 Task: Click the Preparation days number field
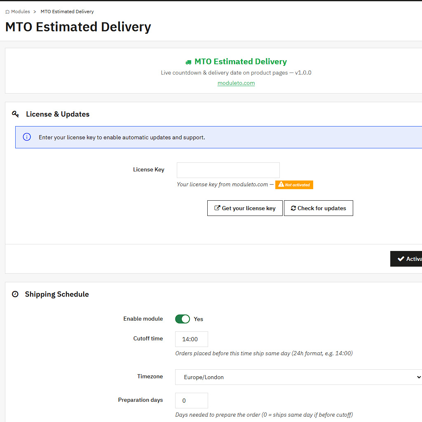[191, 401]
